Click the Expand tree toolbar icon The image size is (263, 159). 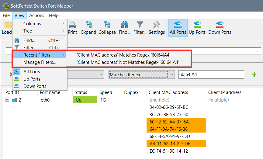click(x=88, y=25)
